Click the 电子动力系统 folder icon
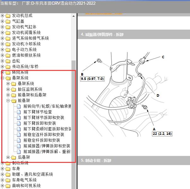Screen dimensions: 190x189 (8, 50)
